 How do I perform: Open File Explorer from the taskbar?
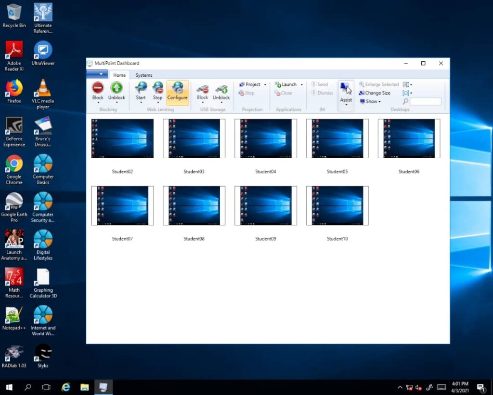pyautogui.click(x=85, y=387)
